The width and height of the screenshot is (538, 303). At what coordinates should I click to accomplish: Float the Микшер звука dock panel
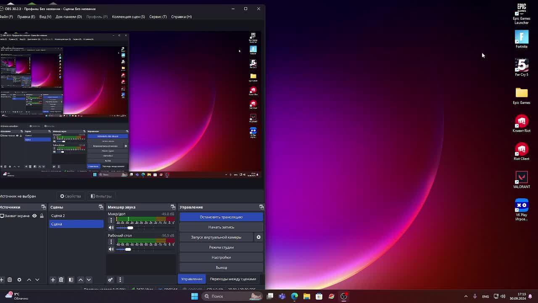pos(173,207)
